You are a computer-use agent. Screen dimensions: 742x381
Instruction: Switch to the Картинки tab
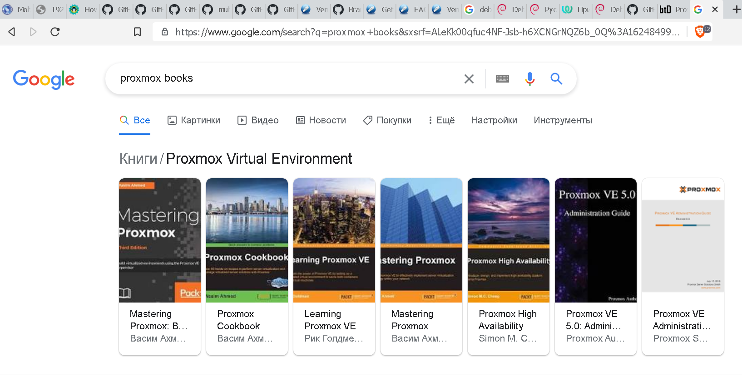[194, 120]
